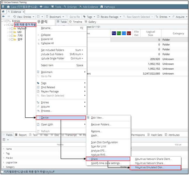Click the Hash Sets pane icon

pos(148,135)
